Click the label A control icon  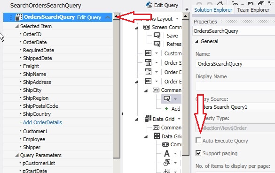[167, 153]
